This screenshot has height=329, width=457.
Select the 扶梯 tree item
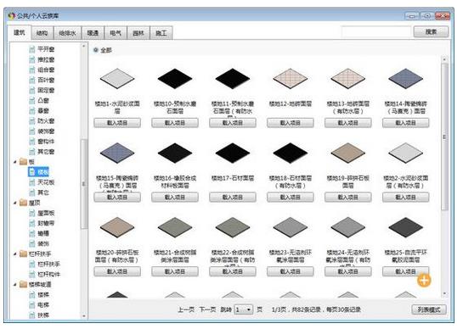[43, 315]
